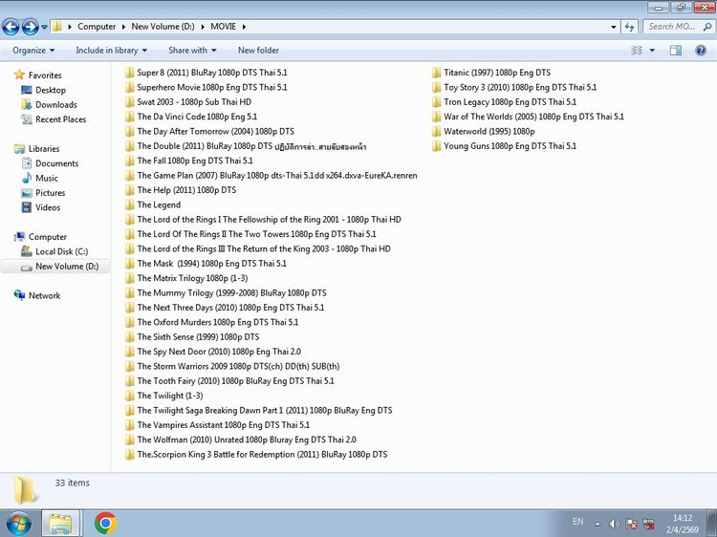The width and height of the screenshot is (717, 537).
Task: Select Favorites in navigation pane
Action: [44, 75]
